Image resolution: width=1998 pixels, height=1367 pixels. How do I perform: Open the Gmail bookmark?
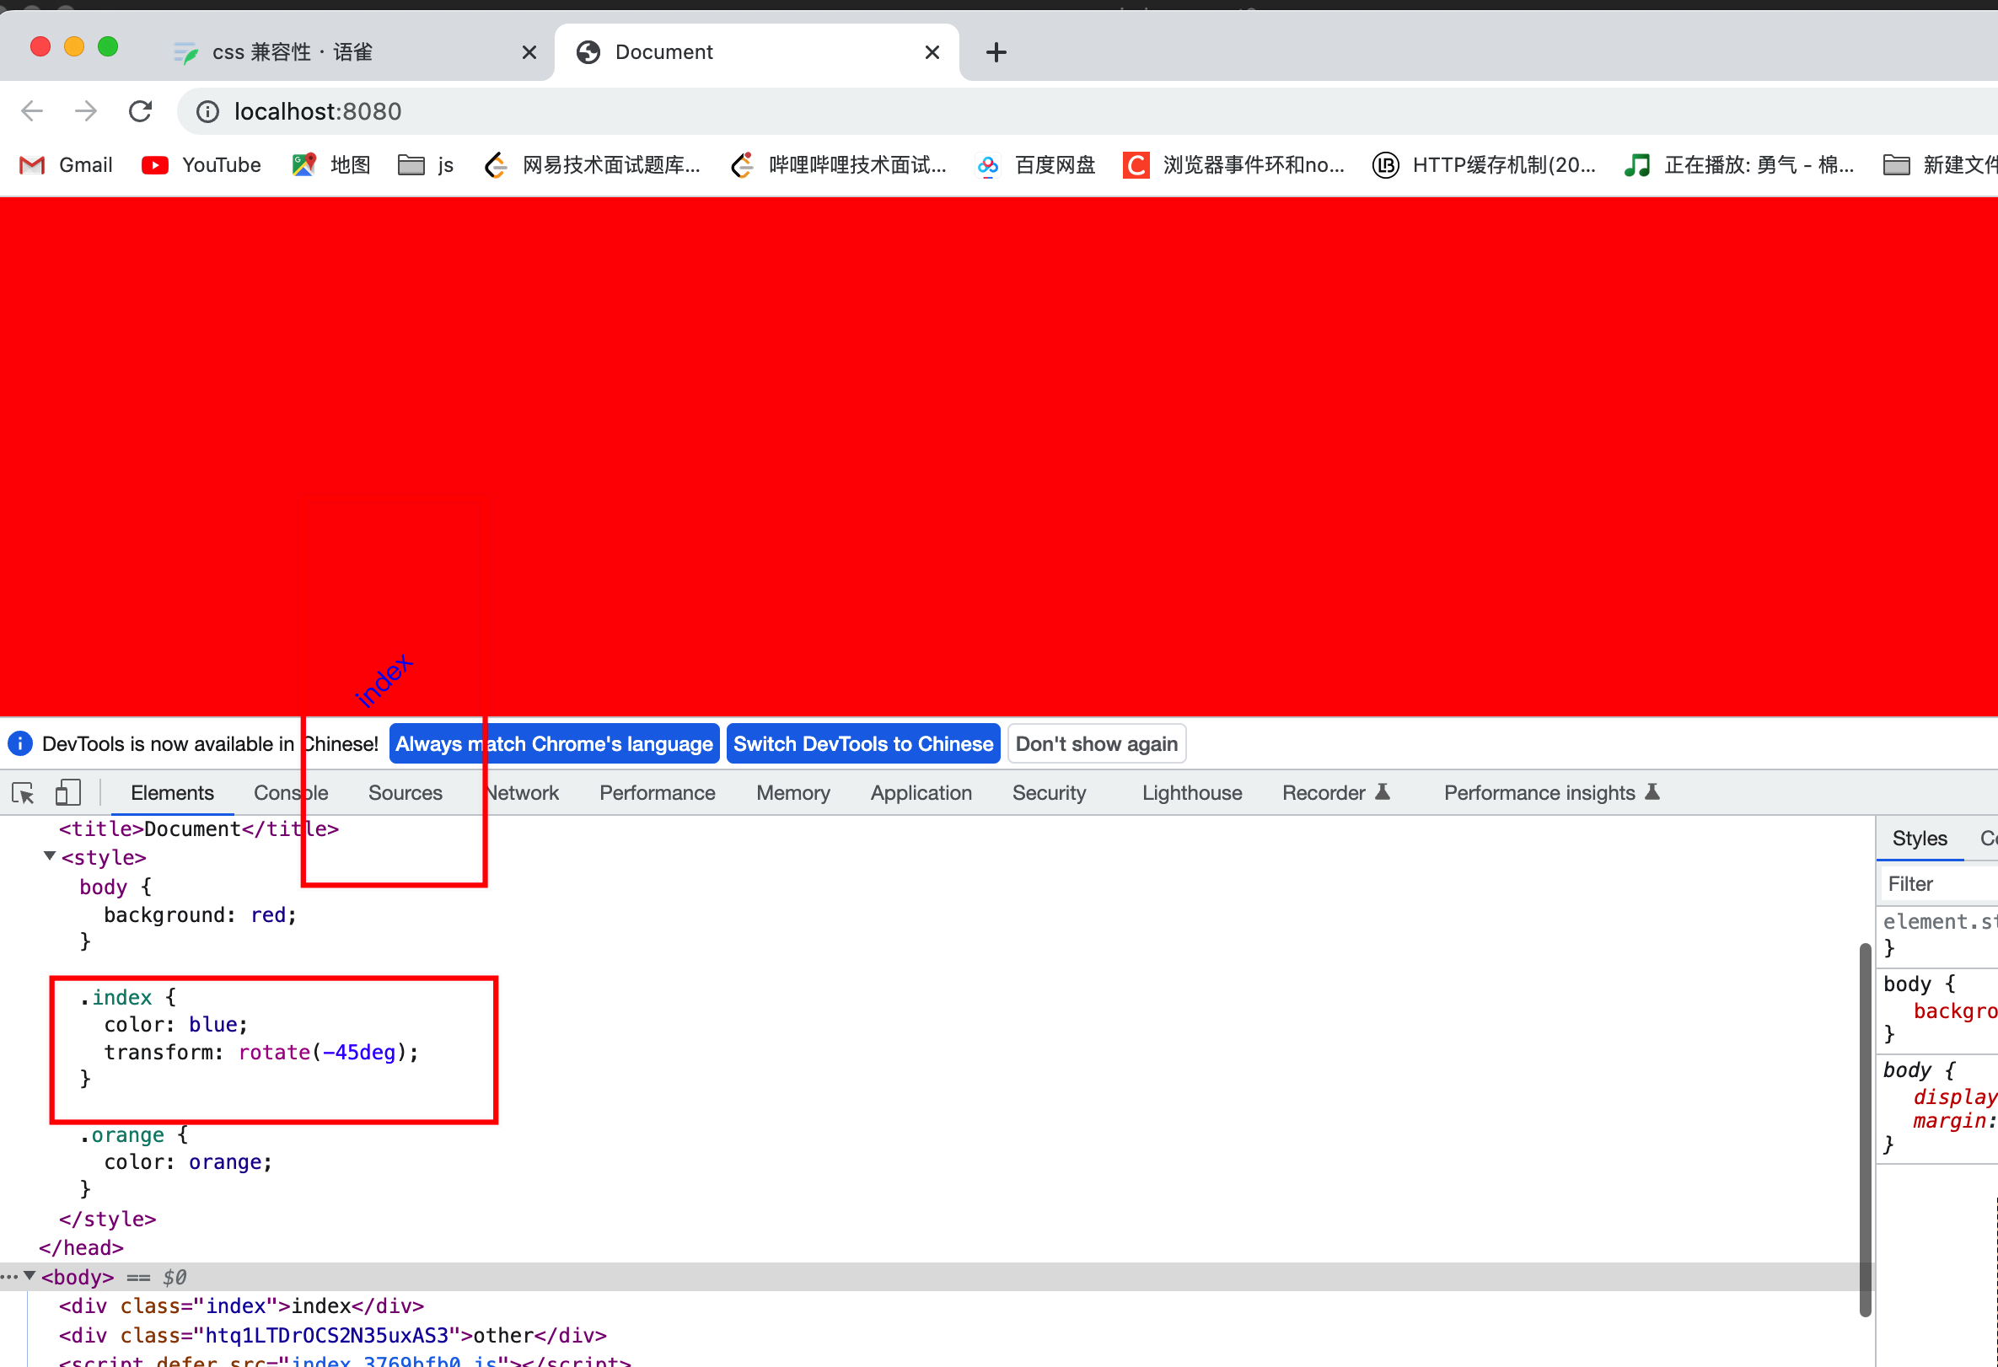point(67,165)
